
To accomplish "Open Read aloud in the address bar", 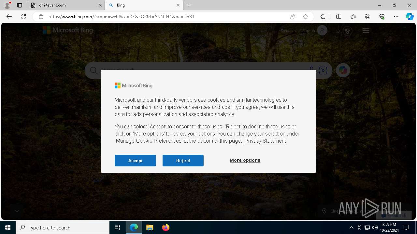I will (x=293, y=17).
